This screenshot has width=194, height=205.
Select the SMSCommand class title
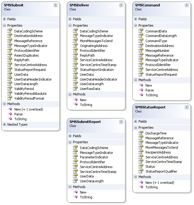(x=147, y=5)
